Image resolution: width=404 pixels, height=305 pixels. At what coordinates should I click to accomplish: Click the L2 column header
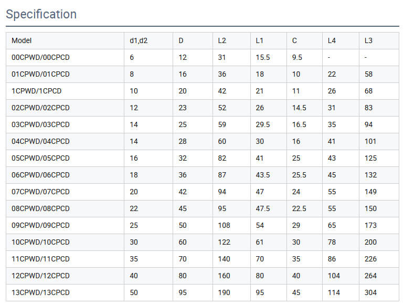pos(222,40)
